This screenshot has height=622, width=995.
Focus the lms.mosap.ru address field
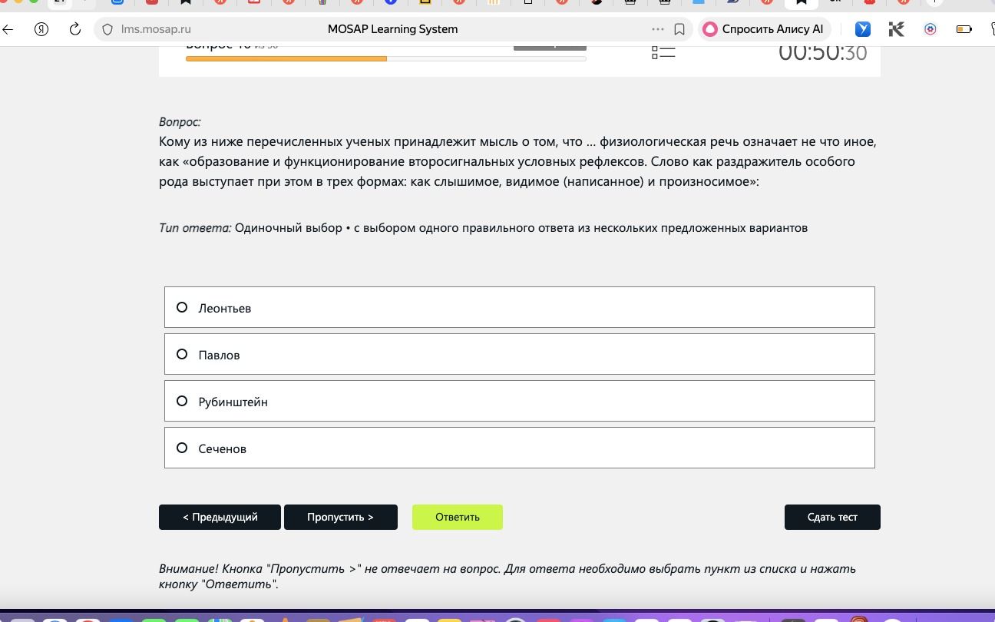pyautogui.click(x=156, y=29)
